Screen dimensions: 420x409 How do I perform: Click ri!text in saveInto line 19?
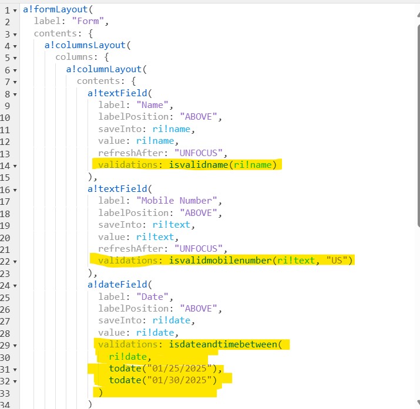172,225
